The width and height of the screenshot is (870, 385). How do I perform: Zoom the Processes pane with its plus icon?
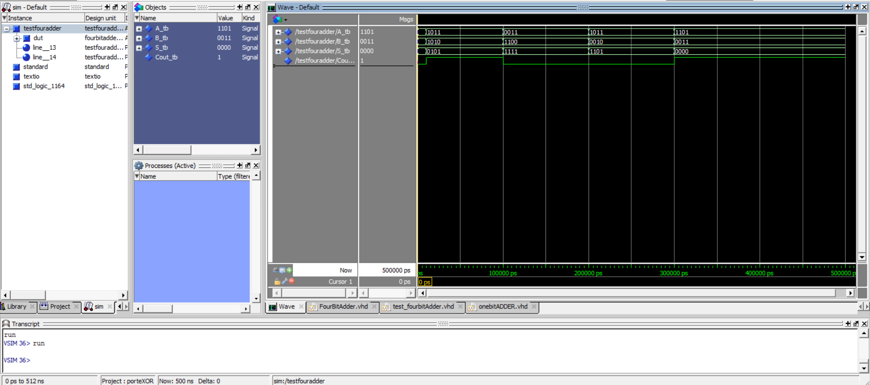[x=240, y=166]
